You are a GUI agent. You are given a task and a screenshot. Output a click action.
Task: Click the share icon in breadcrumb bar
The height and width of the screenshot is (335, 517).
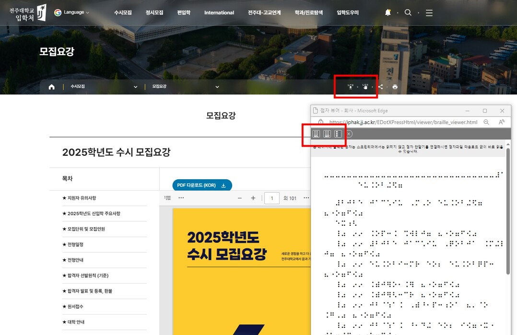pos(381,87)
